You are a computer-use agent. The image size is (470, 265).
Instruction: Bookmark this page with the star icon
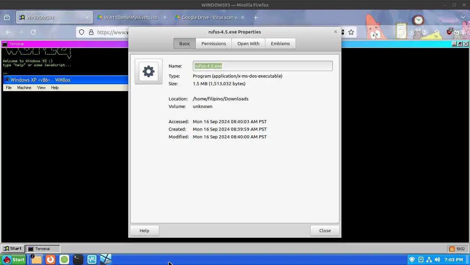(x=351, y=32)
